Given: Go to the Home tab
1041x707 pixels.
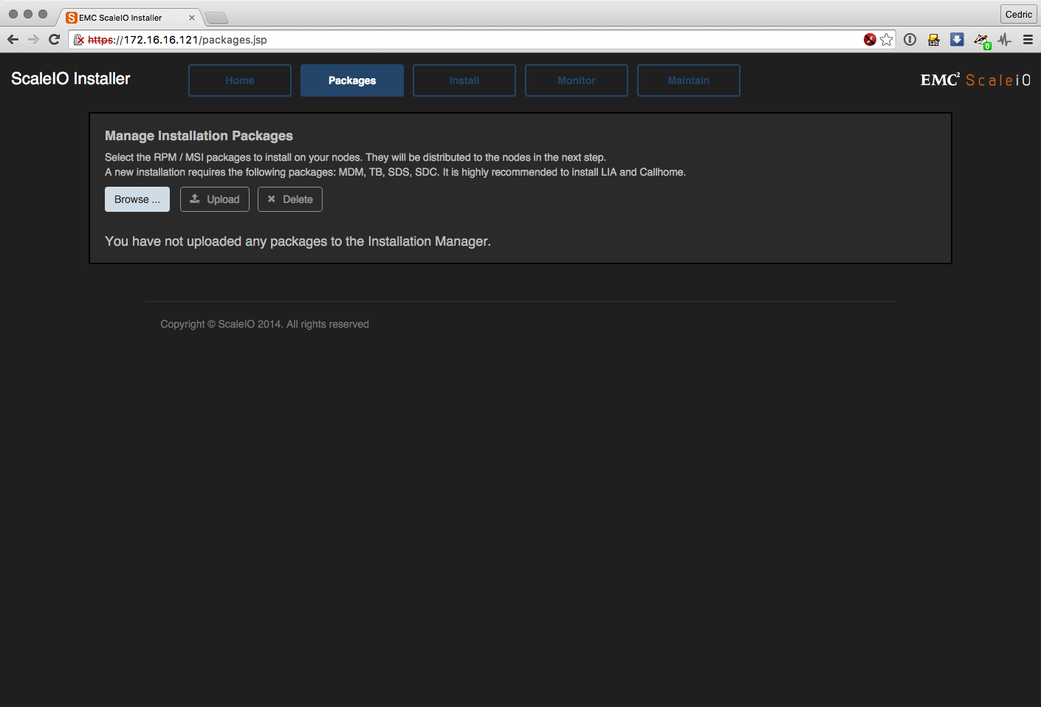Looking at the screenshot, I should pyautogui.click(x=240, y=80).
